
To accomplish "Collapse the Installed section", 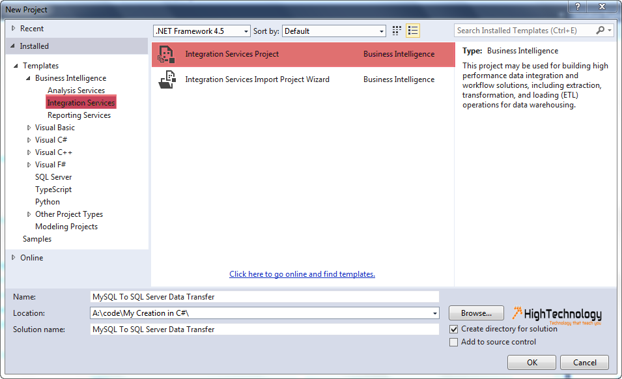I will pos(12,46).
